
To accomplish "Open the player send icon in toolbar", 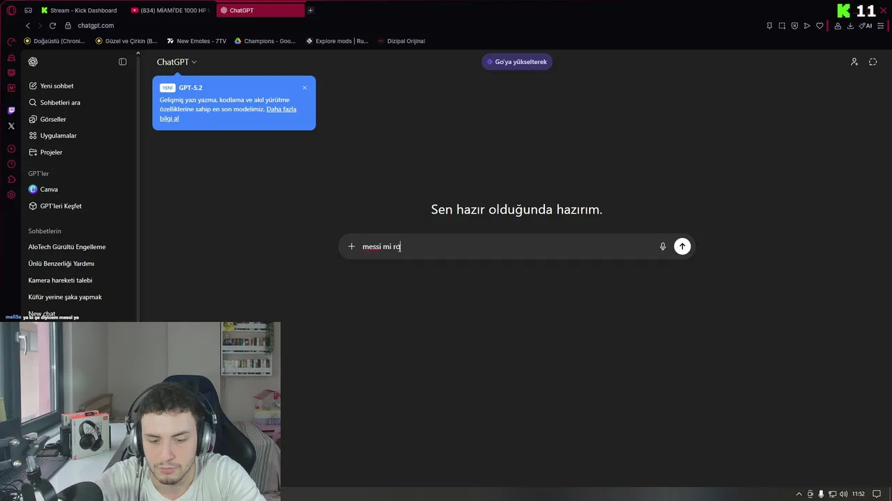I will [807, 26].
